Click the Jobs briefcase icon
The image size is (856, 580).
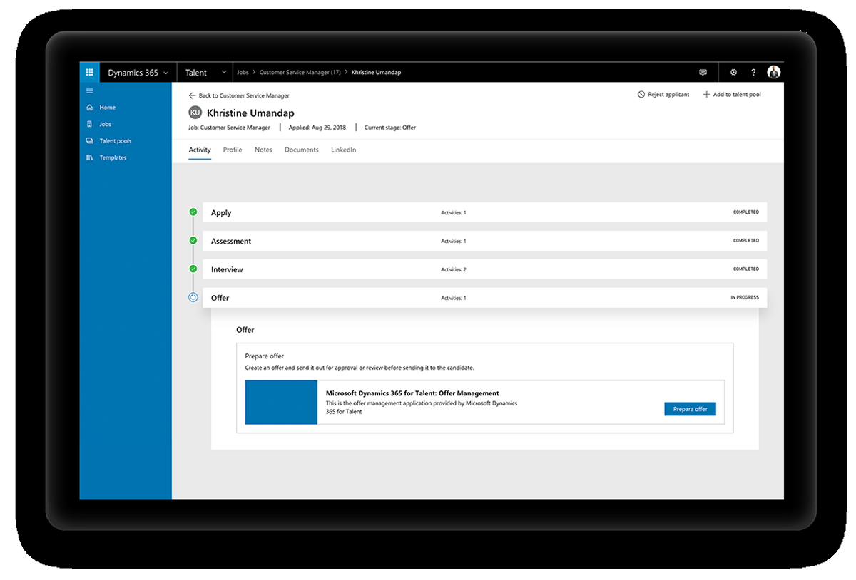(89, 124)
